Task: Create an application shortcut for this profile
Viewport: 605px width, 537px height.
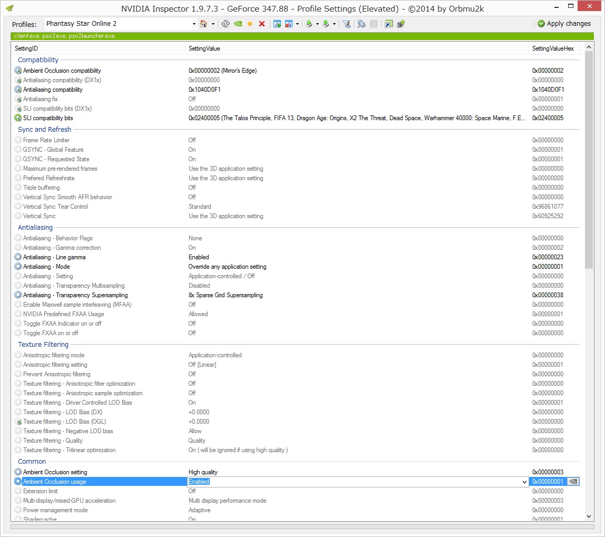Action: pos(388,24)
